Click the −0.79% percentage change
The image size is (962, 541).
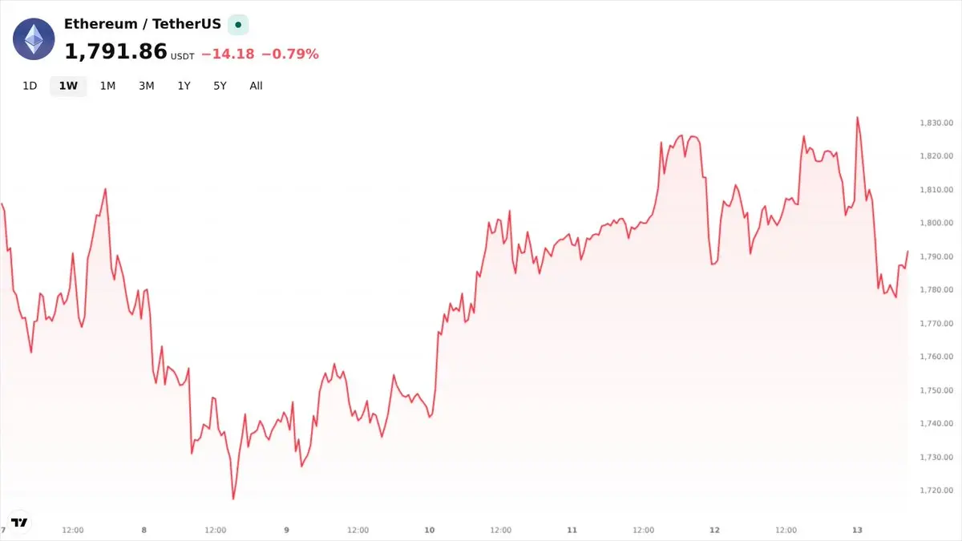pos(290,54)
